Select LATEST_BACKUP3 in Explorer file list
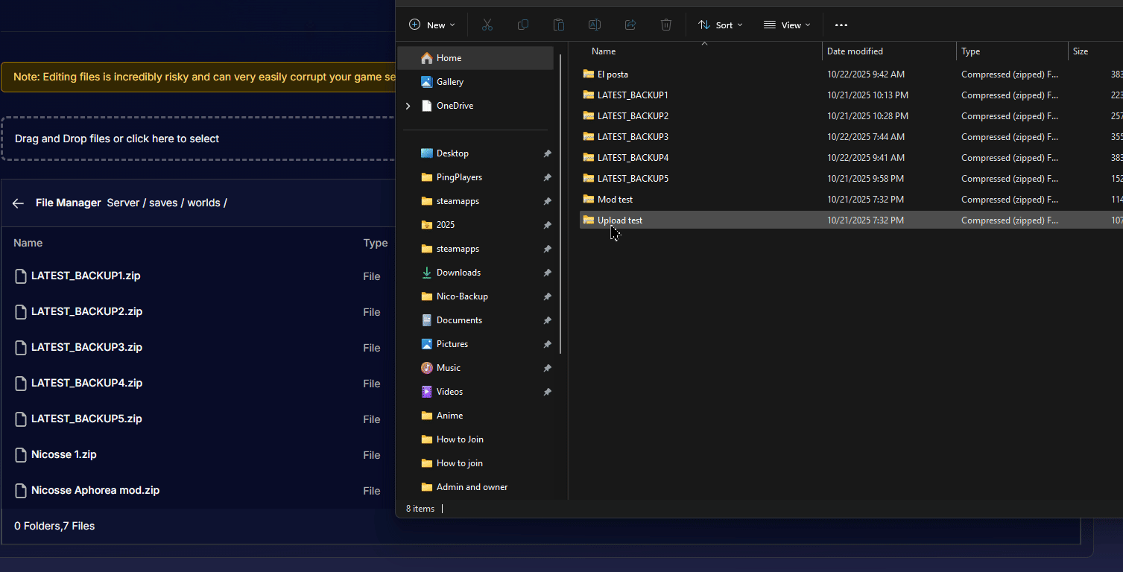Image resolution: width=1123 pixels, height=572 pixels. click(x=633, y=137)
